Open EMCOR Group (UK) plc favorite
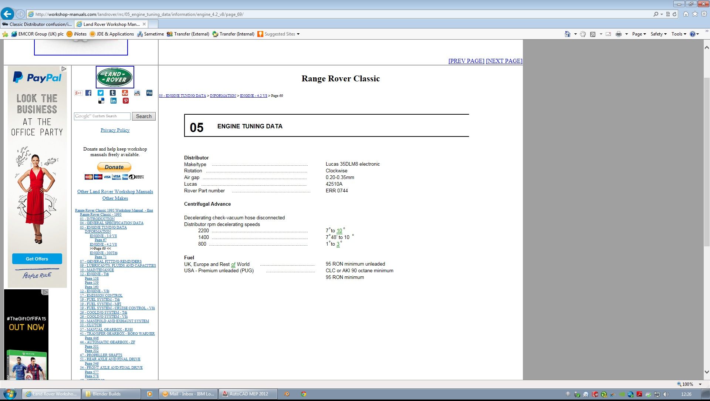Image resolution: width=710 pixels, height=401 pixels. [x=37, y=34]
